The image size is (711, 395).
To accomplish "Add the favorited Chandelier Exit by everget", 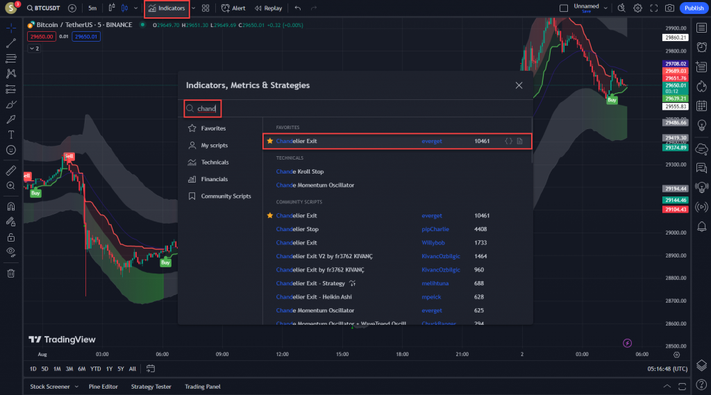I will pyautogui.click(x=396, y=141).
